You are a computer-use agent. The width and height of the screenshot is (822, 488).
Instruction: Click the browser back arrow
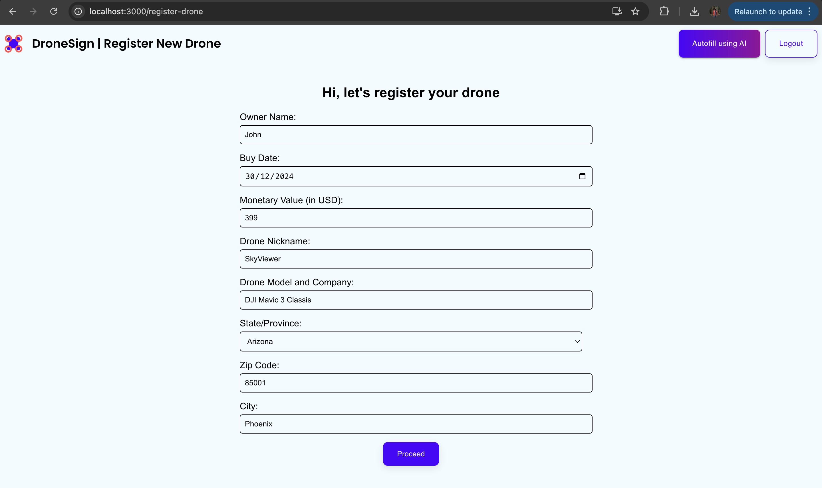13,11
